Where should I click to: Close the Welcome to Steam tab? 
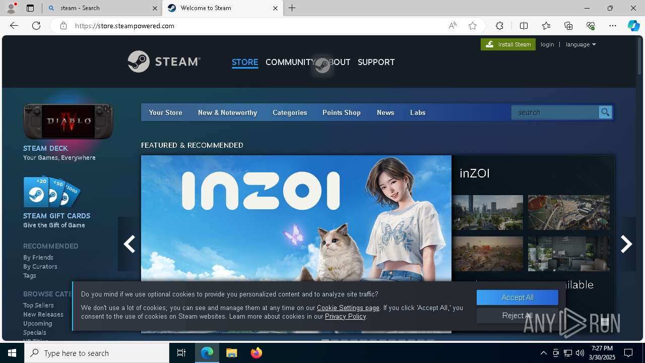point(275,8)
